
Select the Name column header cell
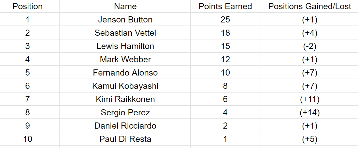125,6
